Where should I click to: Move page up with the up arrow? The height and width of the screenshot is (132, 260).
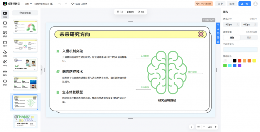(218, 25)
